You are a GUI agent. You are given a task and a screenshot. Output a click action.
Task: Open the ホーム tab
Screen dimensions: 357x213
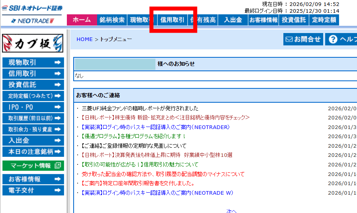(x=82, y=20)
